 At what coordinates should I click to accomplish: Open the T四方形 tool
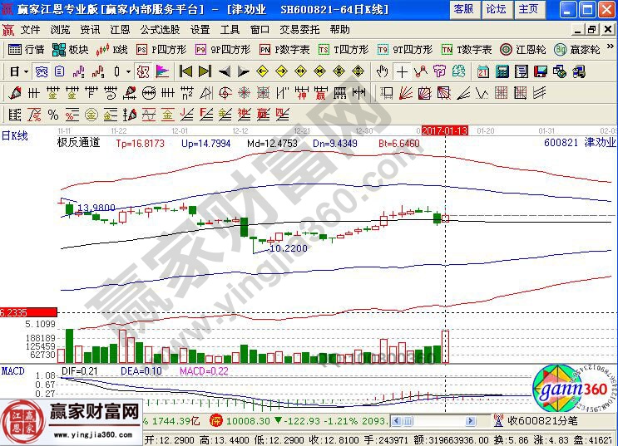(x=344, y=50)
